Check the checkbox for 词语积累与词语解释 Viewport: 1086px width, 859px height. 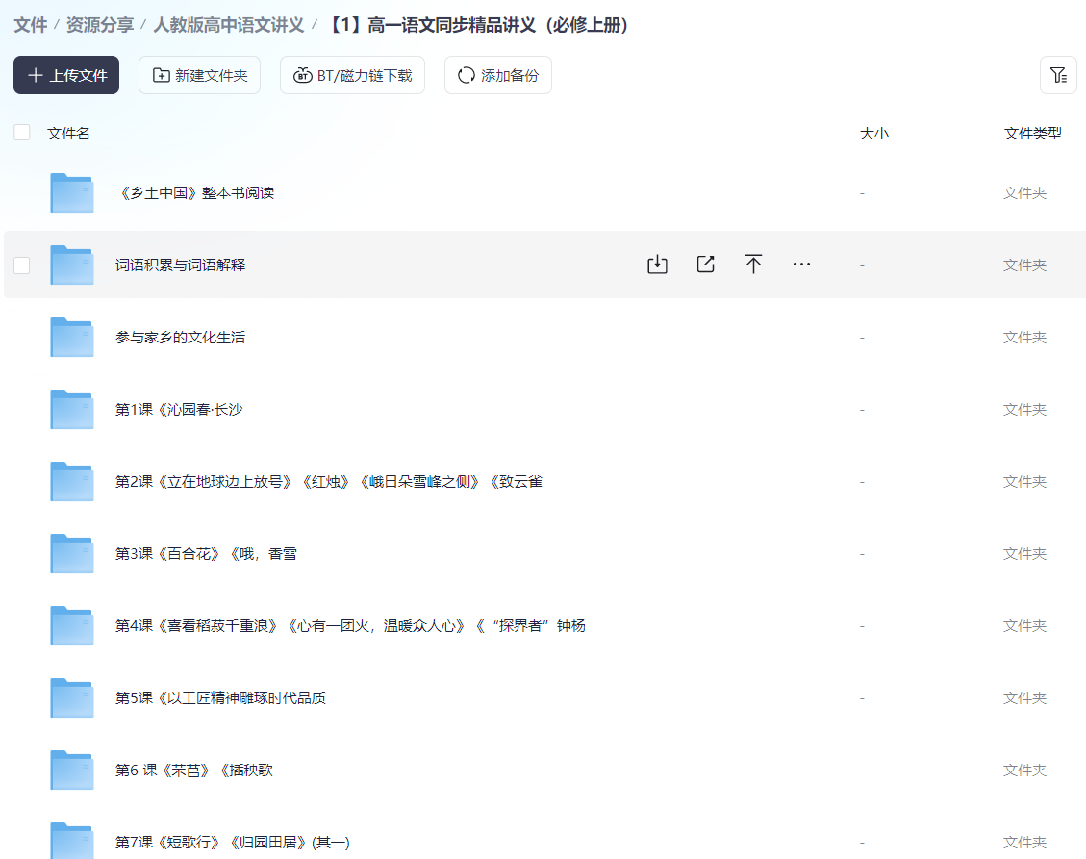pyautogui.click(x=21, y=265)
